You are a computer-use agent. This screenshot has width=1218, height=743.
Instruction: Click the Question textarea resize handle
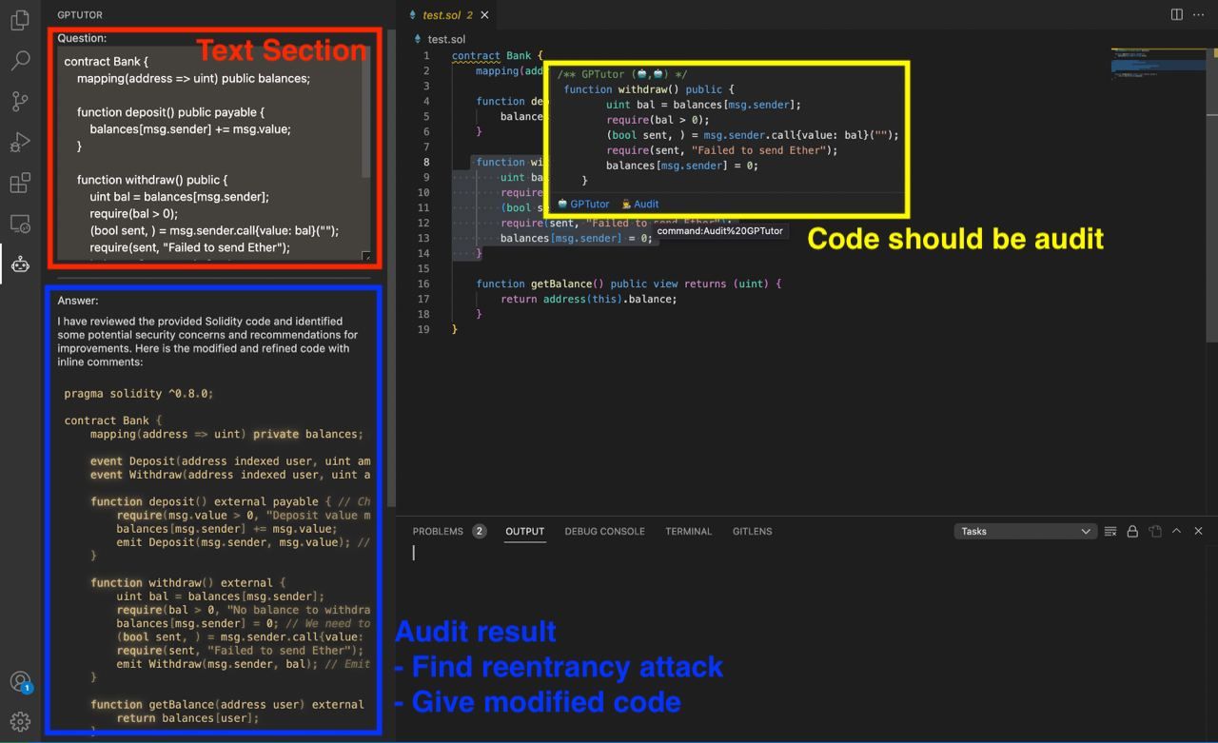pyautogui.click(x=367, y=255)
